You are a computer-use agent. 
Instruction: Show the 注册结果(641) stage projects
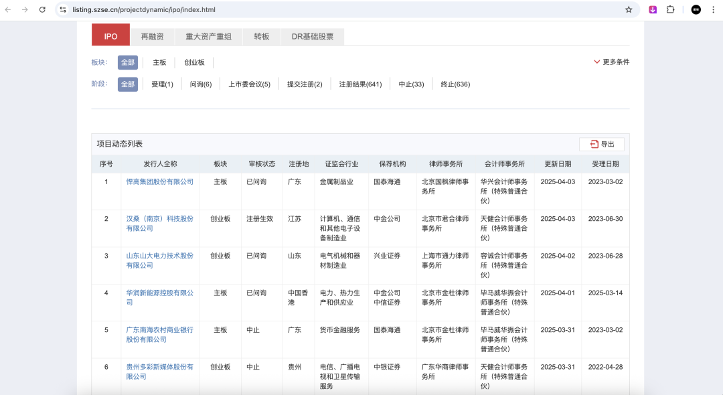pyautogui.click(x=360, y=84)
